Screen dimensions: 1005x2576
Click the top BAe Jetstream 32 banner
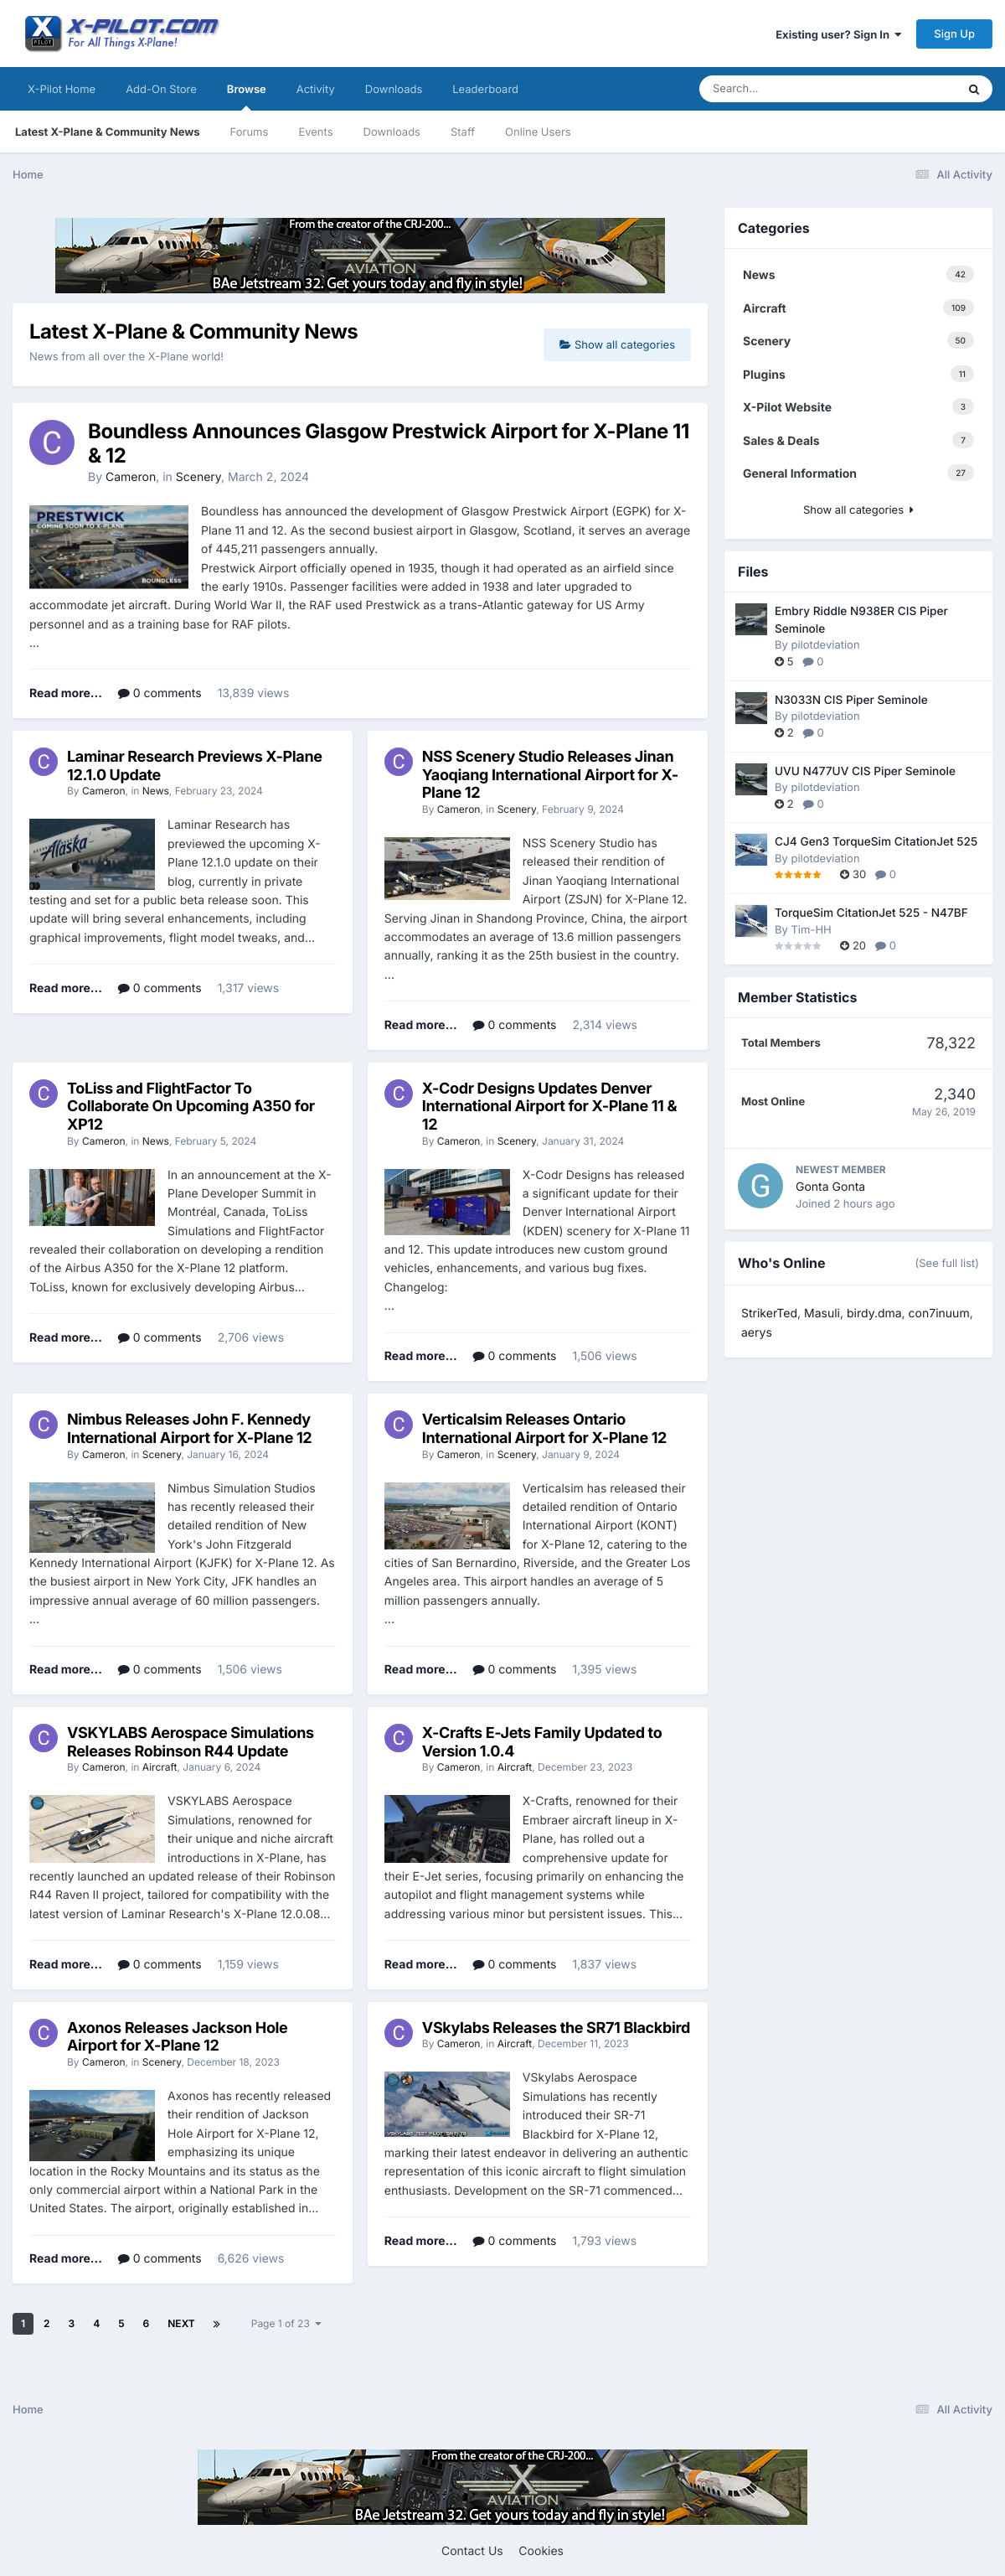click(359, 256)
